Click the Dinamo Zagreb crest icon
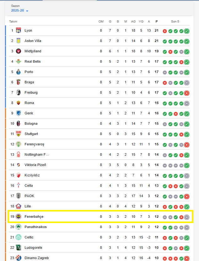This screenshot has height=261, width=199. pos(18,258)
